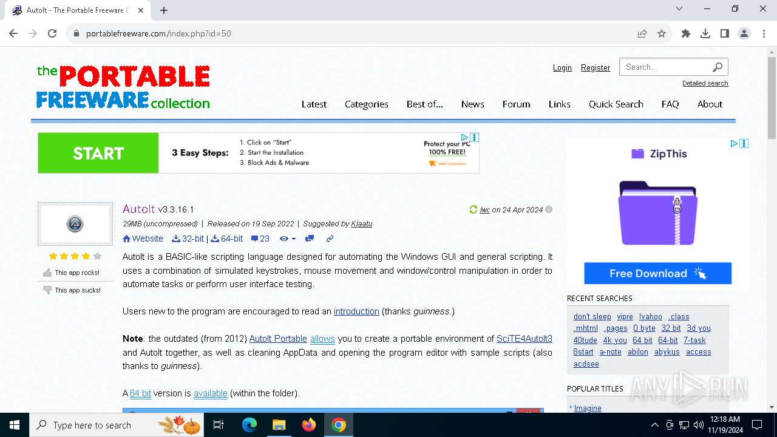The image size is (777, 437).
Task: Launch Microsoft Edge from the taskbar
Action: (249, 425)
